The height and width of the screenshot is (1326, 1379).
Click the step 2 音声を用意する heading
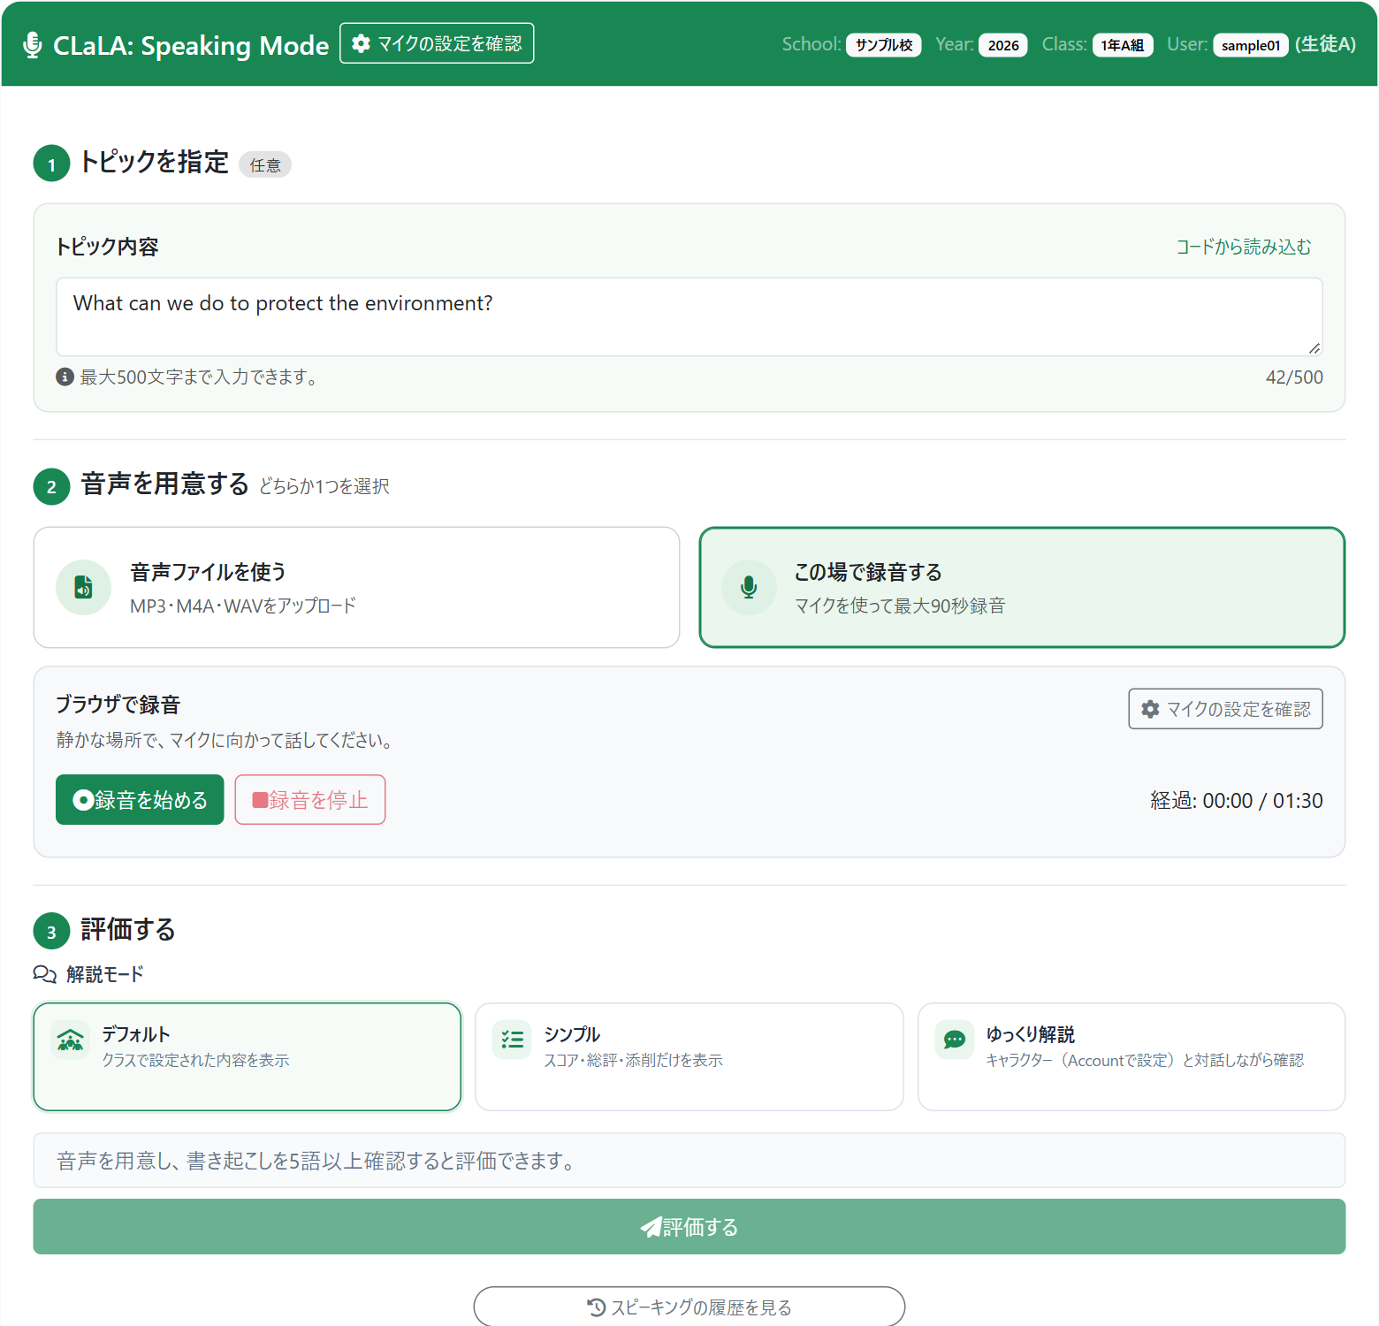coord(165,484)
